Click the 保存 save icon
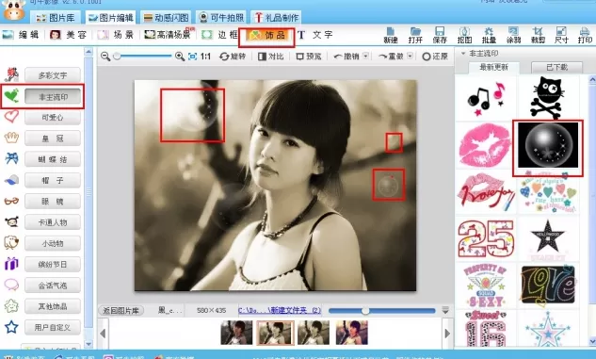 (x=440, y=36)
